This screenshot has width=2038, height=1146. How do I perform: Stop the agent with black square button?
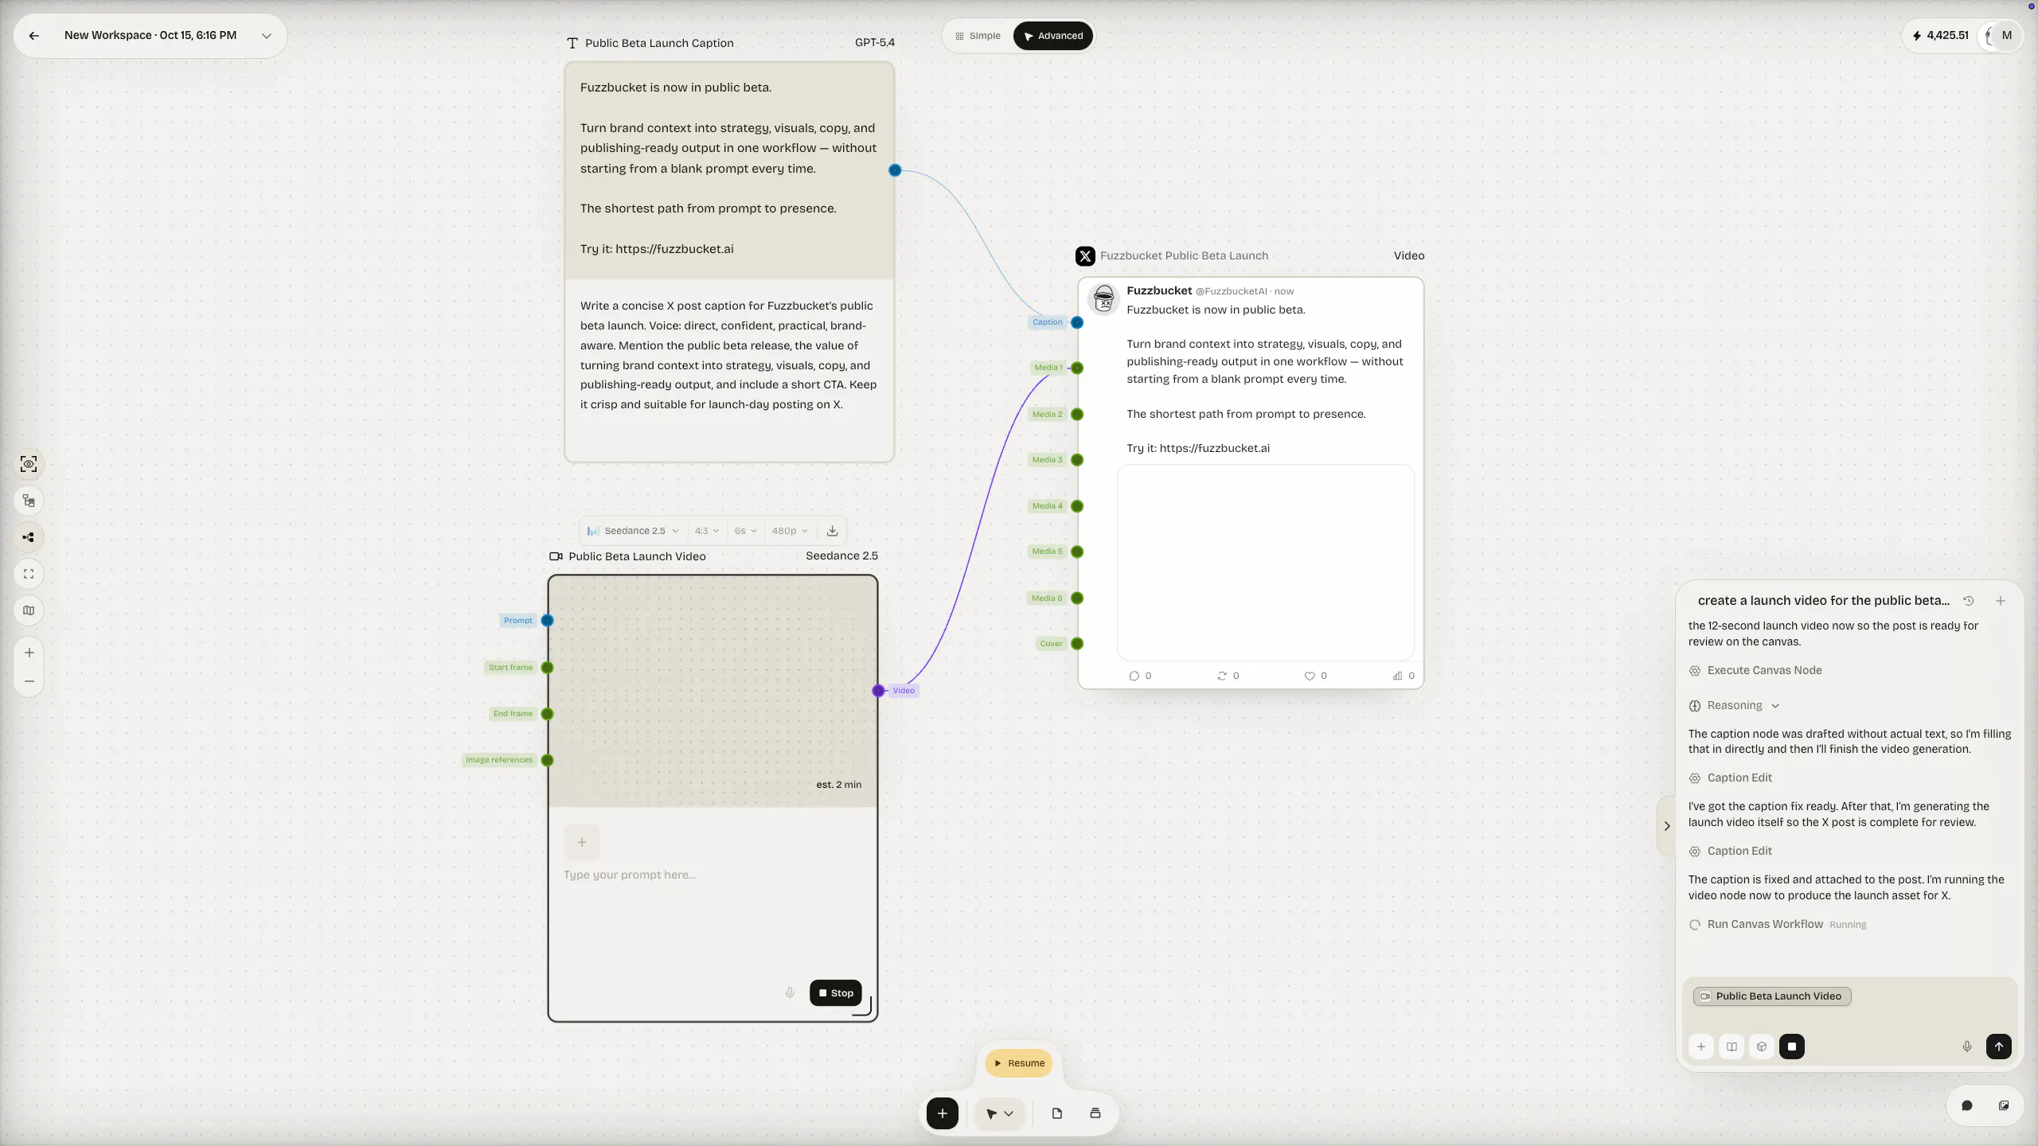tap(1792, 1047)
